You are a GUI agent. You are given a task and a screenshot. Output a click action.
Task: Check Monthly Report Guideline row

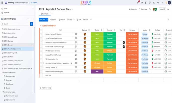[x=41, y=51]
